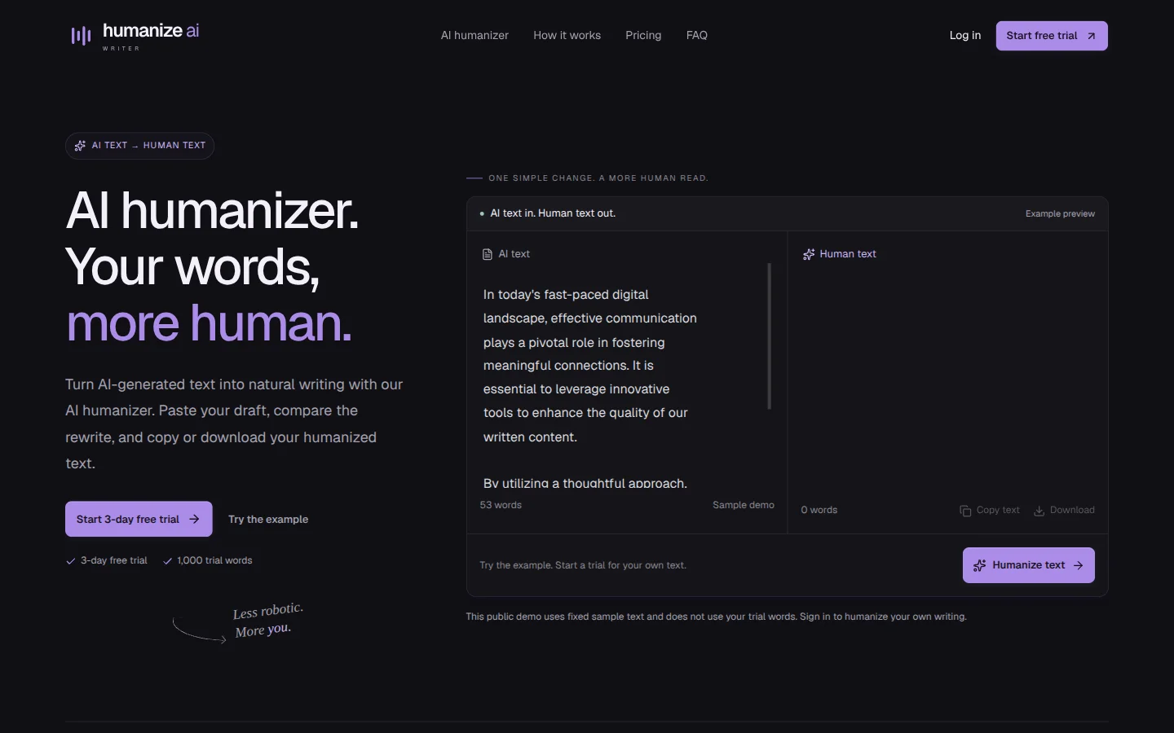Click the arrow icon in Start free trial
The image size is (1174, 733).
click(x=1091, y=36)
